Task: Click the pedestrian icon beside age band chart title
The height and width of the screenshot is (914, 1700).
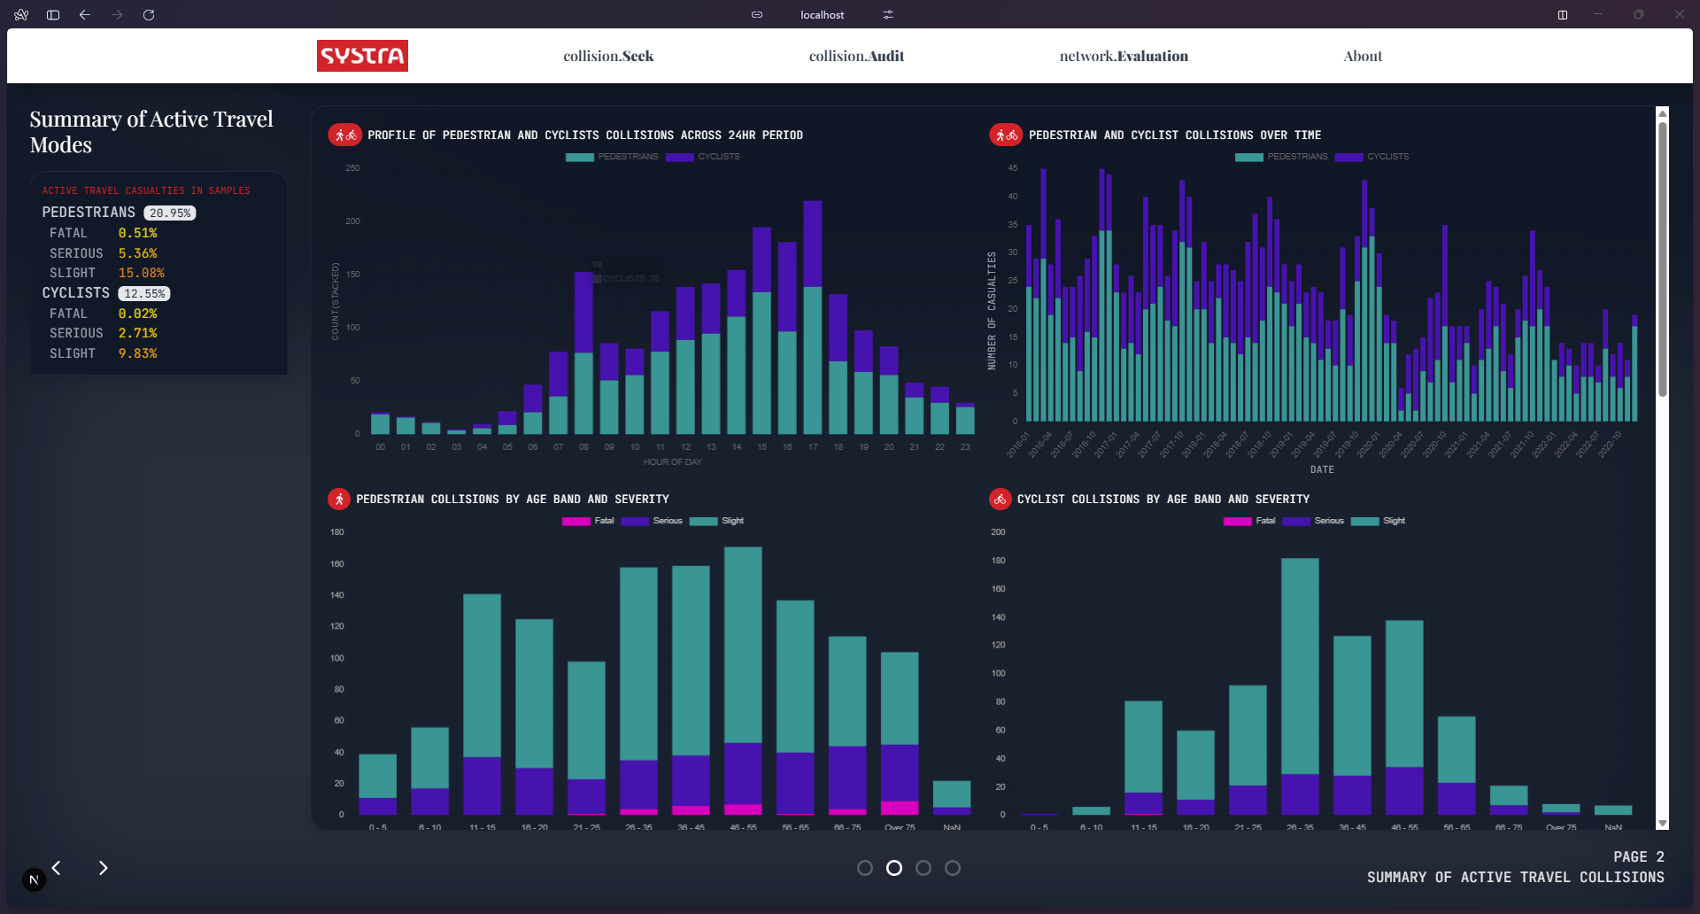Action: tap(339, 500)
